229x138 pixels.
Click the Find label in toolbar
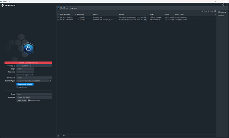205,11
